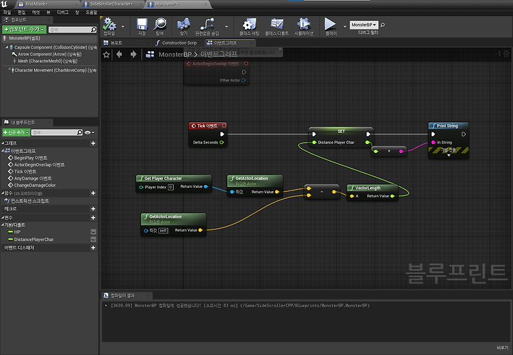Open the Add Component (컴포넌트 추가) dropdown
This screenshot has height=355, width=513.
24,29
